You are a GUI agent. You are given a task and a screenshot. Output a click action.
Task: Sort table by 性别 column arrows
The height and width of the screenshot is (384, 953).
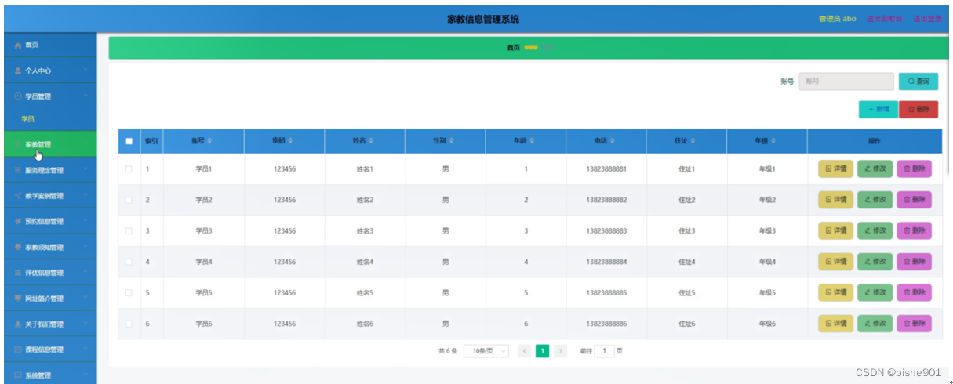[451, 141]
